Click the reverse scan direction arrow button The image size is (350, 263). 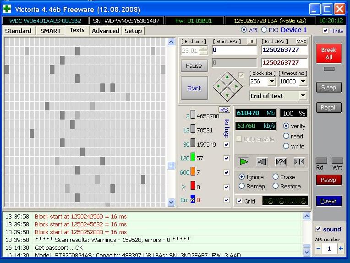(x=262, y=161)
